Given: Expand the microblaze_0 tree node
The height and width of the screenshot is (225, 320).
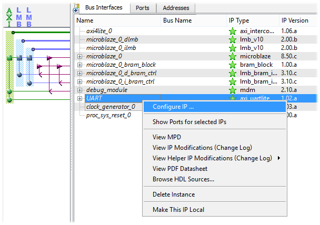Looking at the screenshot, I should (x=80, y=56).
